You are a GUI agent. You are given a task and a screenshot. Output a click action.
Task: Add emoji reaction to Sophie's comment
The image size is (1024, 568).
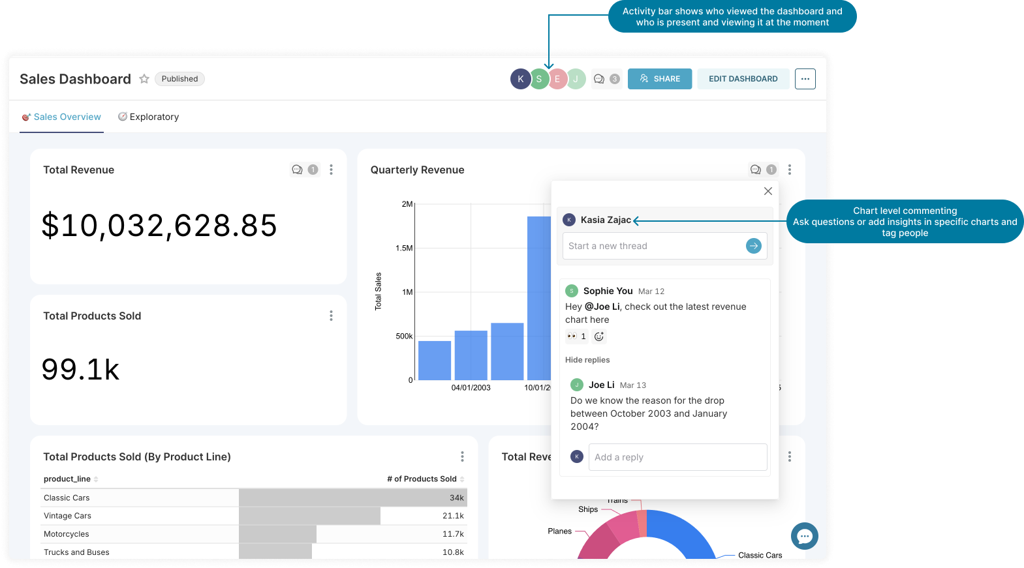[599, 336]
